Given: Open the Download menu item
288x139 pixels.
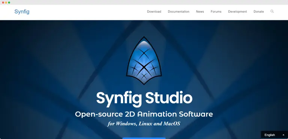Looking at the screenshot, I should 154,12.
